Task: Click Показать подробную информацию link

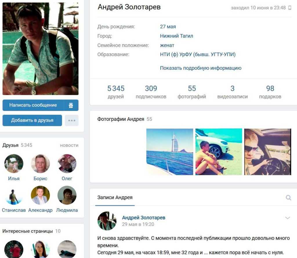Action: (x=201, y=68)
